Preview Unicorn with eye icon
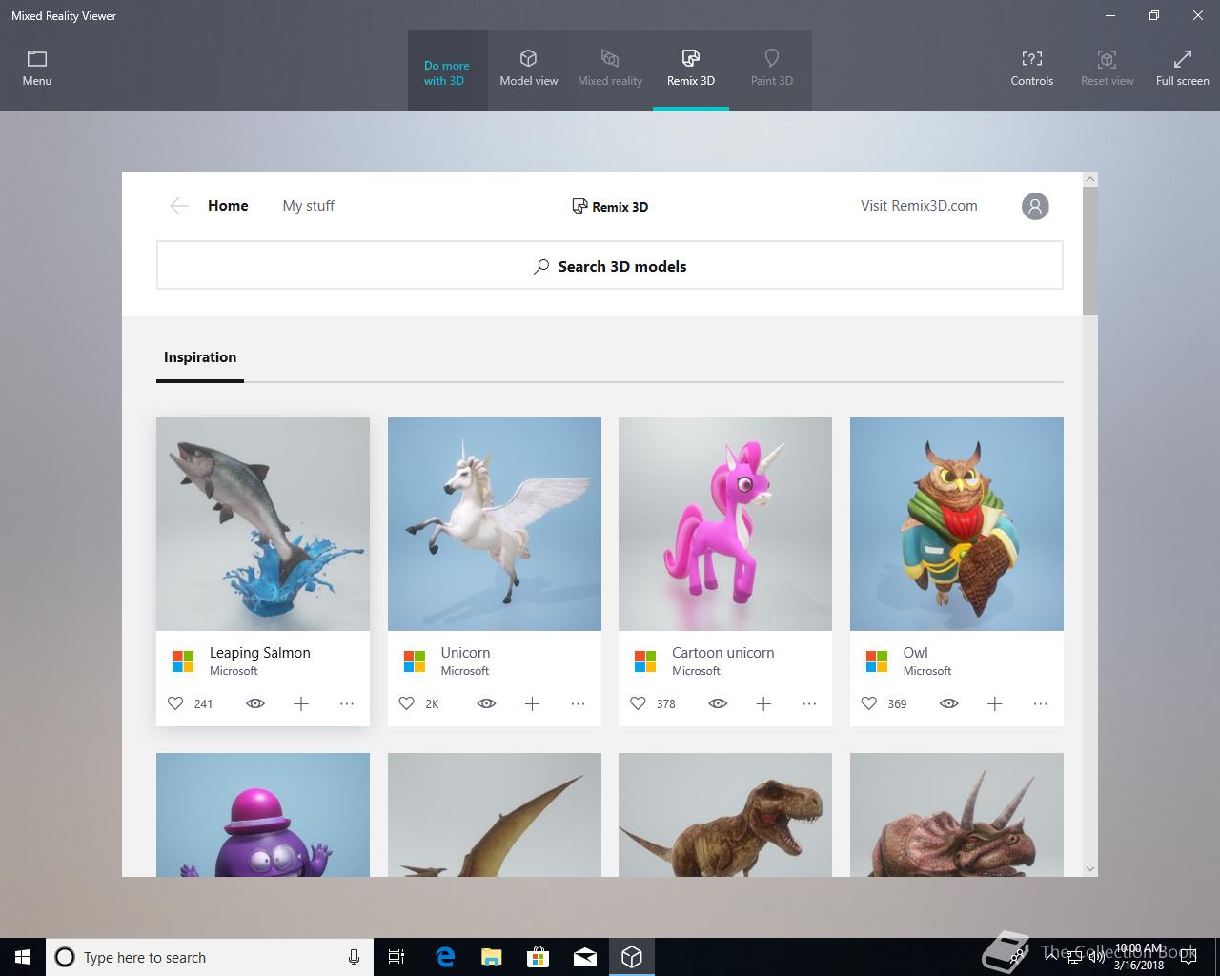The image size is (1220, 976). click(487, 703)
